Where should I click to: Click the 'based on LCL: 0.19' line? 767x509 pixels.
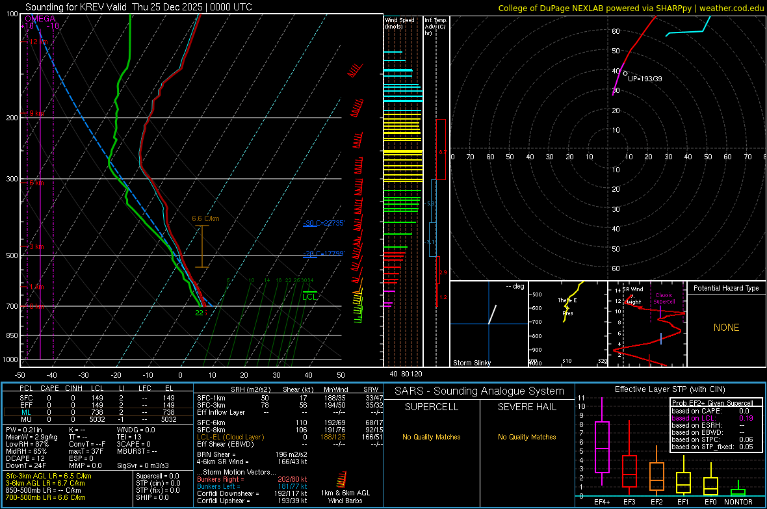click(712, 418)
